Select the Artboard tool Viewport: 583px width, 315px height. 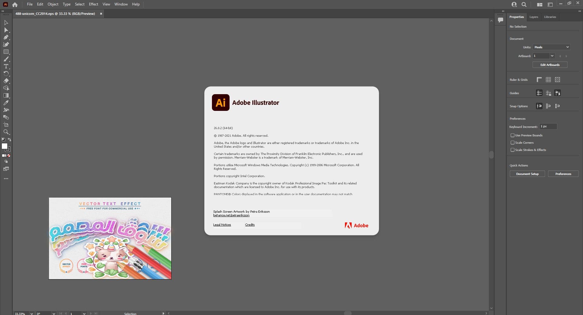coord(6,125)
